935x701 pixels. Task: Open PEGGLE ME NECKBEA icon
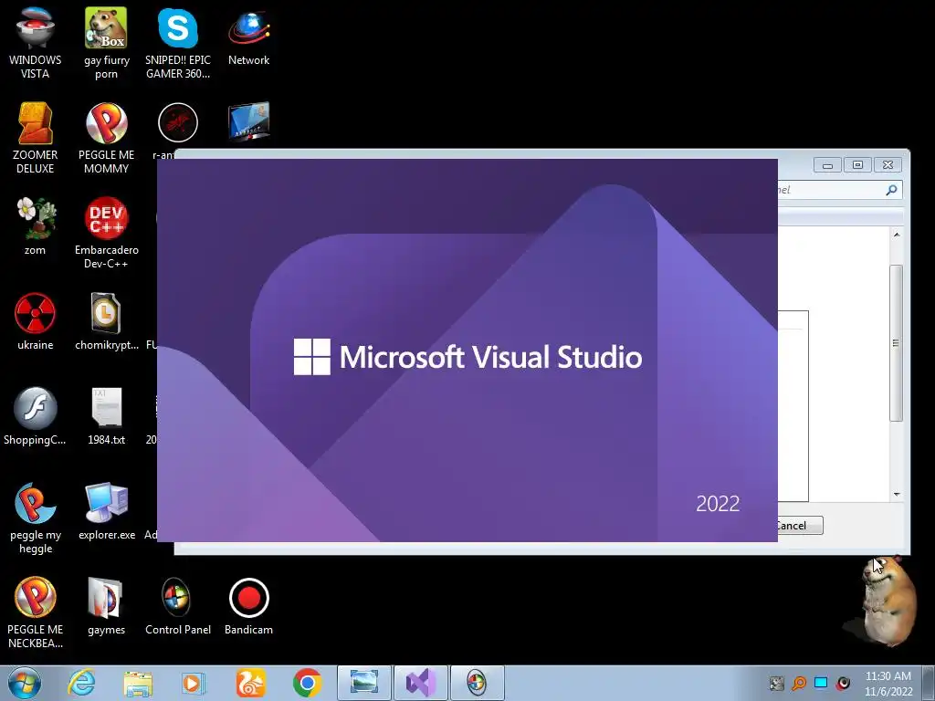pyautogui.click(x=35, y=612)
